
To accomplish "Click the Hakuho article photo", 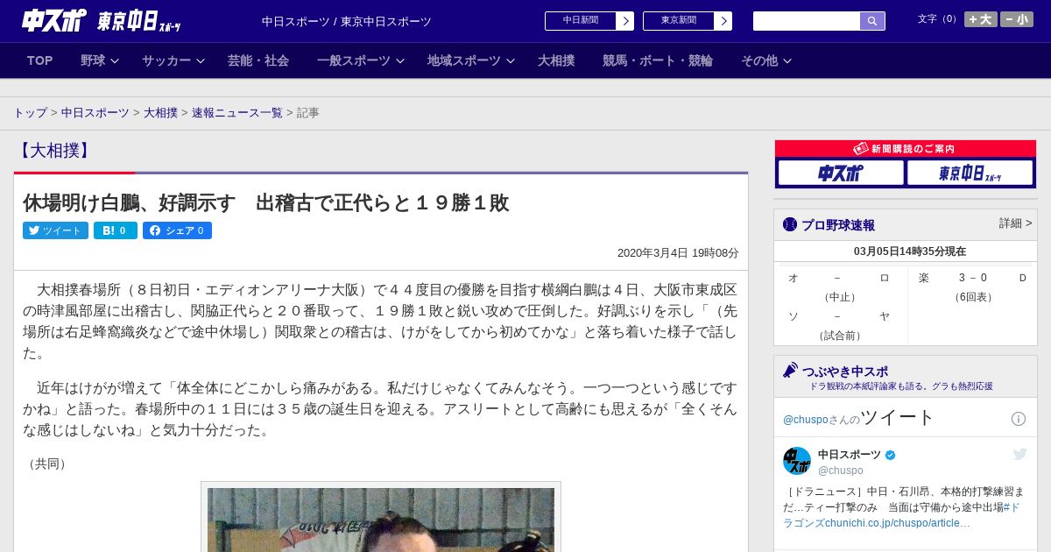I will coord(381,520).
